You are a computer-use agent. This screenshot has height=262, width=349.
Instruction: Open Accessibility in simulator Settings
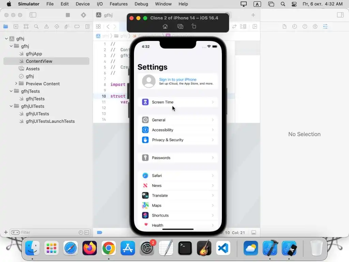pos(178,130)
